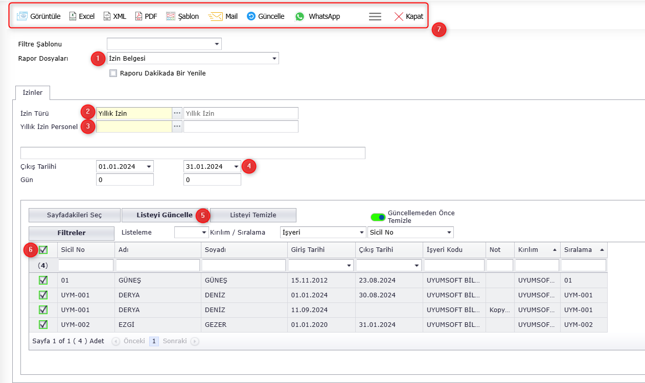
Task: Click the Giriş Tarihi cell 01.01.2020
Action: pyautogui.click(x=321, y=325)
